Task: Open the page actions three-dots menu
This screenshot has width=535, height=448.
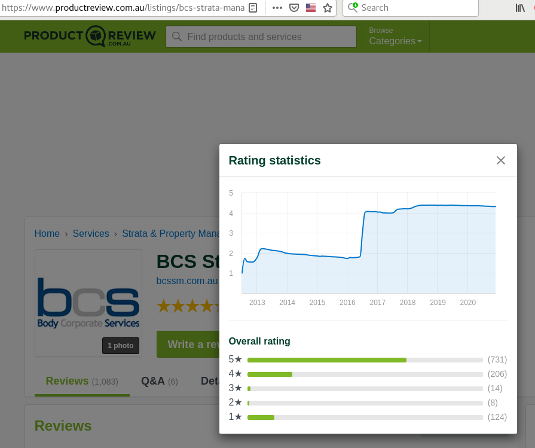Action: (277, 8)
